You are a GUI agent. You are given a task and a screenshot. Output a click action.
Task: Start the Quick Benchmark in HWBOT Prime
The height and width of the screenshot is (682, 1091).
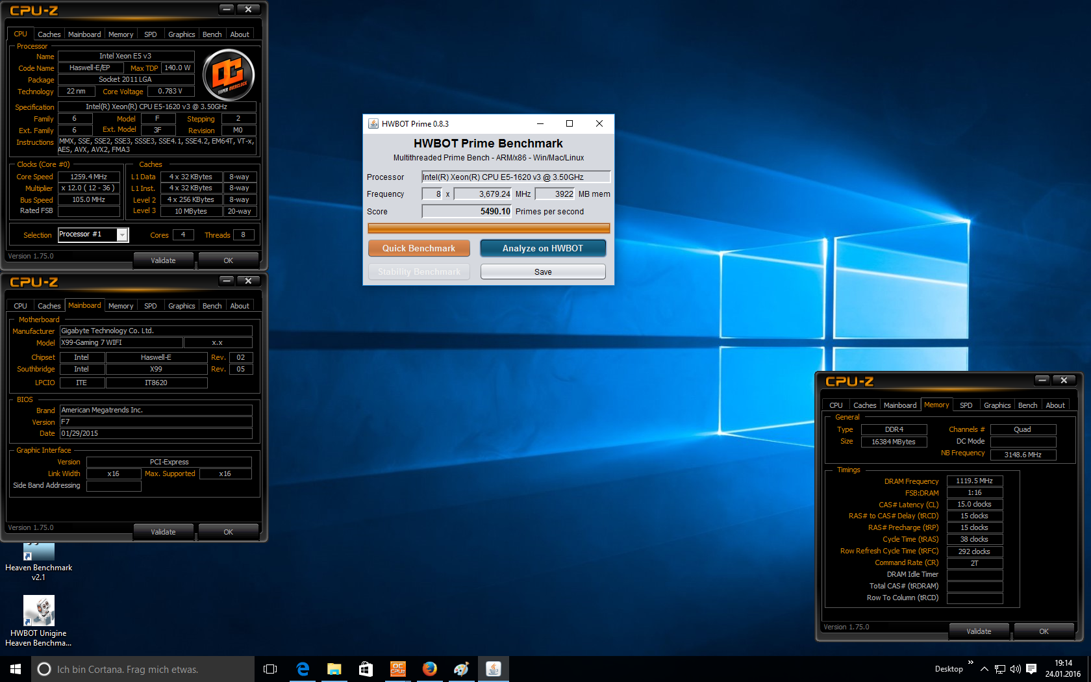(x=419, y=248)
